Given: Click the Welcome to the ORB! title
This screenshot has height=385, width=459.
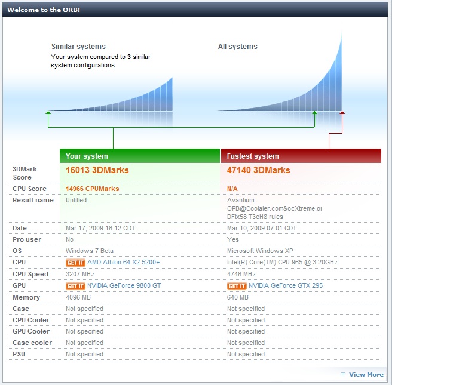Looking at the screenshot, I should click(44, 10).
